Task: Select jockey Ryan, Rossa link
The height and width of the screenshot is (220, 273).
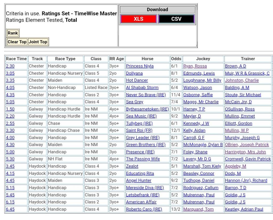Action: click(x=195, y=66)
